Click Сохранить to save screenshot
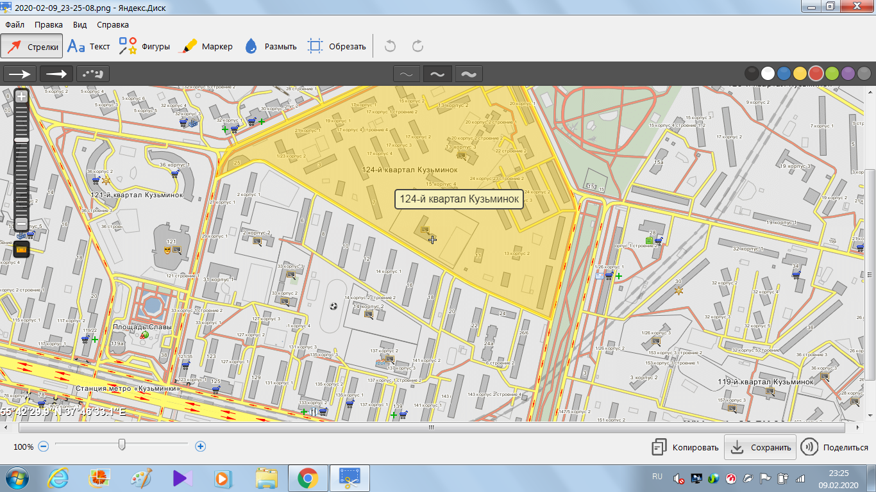876x492 pixels. pos(761,447)
